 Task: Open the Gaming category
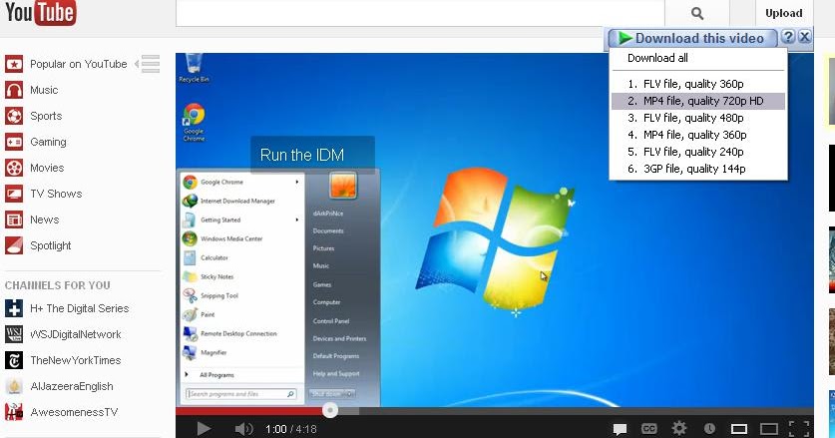48,142
